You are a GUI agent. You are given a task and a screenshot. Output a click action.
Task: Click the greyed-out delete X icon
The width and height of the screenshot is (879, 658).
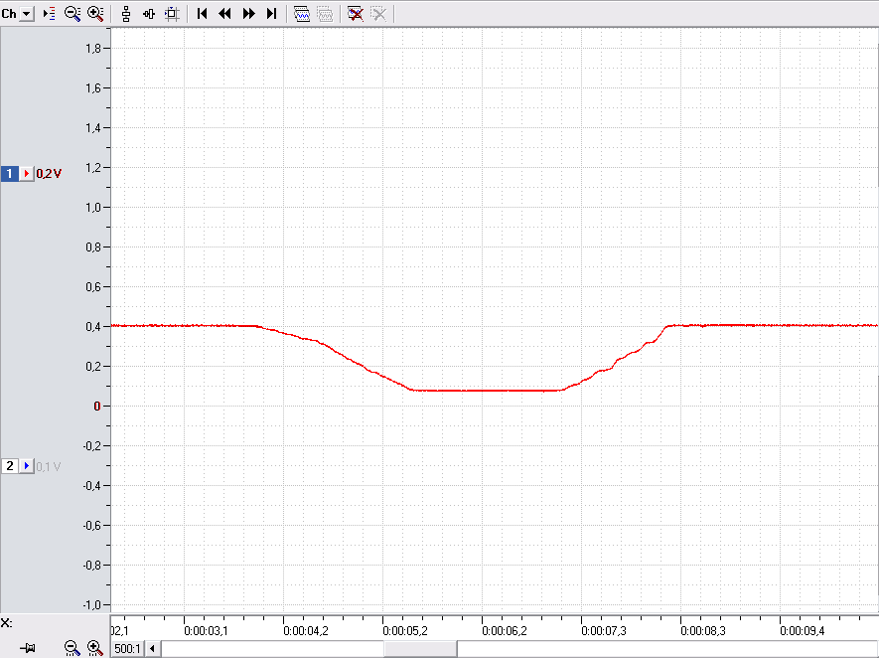(379, 14)
